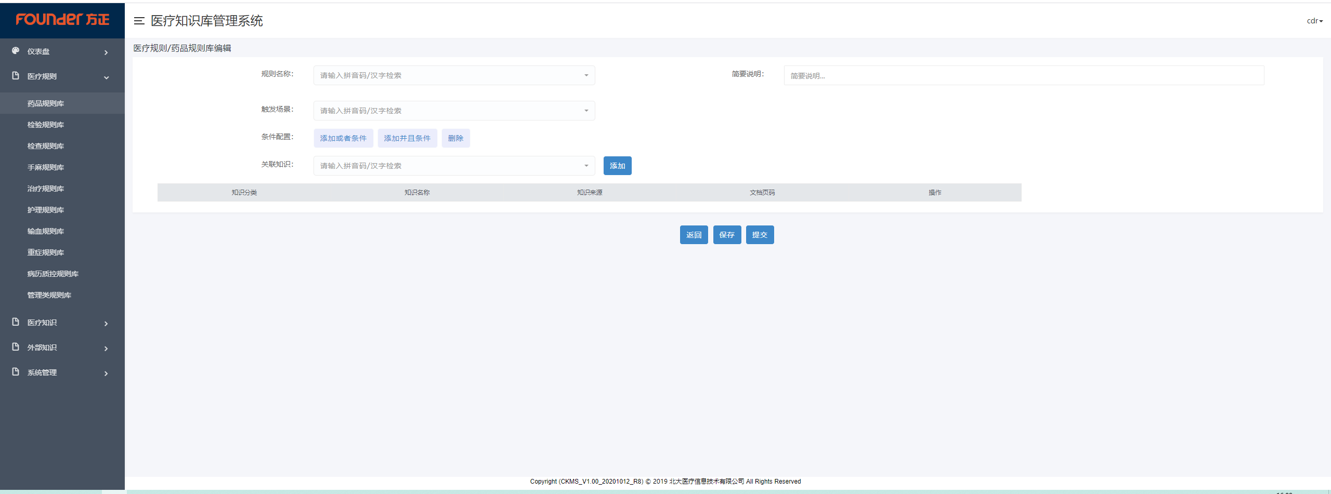1331x494 pixels.
Task: Click the 添加或者条件 button
Action: 343,138
